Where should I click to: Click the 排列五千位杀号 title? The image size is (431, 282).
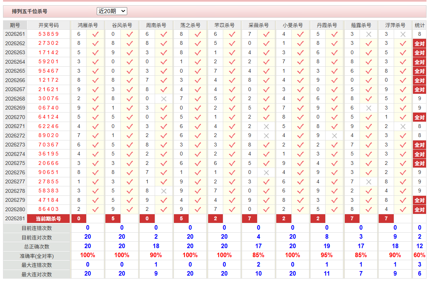pos(29,11)
